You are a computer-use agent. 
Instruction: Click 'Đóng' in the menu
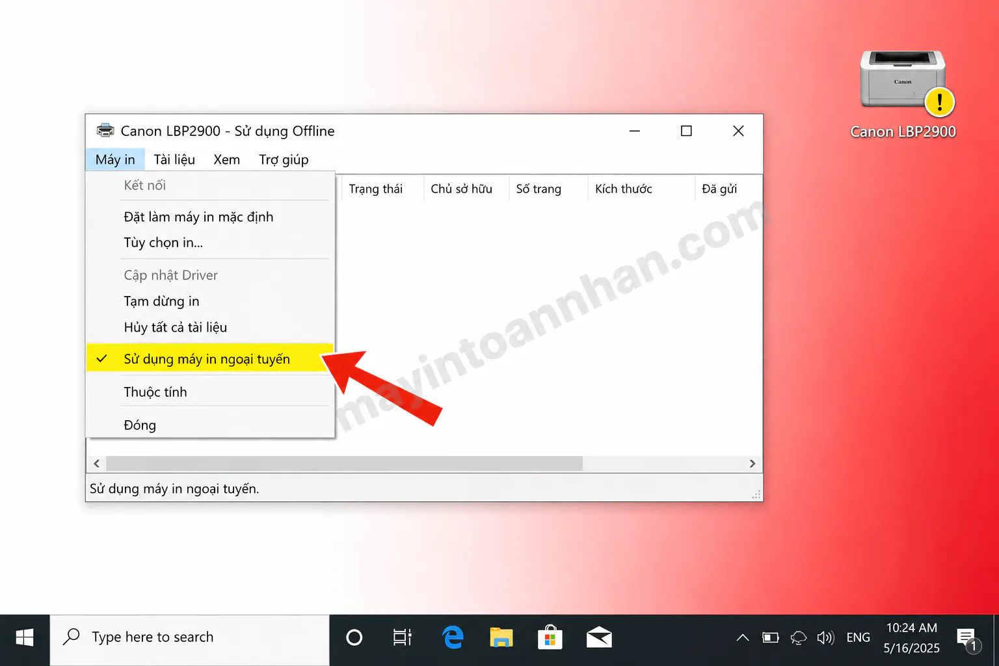[x=209, y=425]
